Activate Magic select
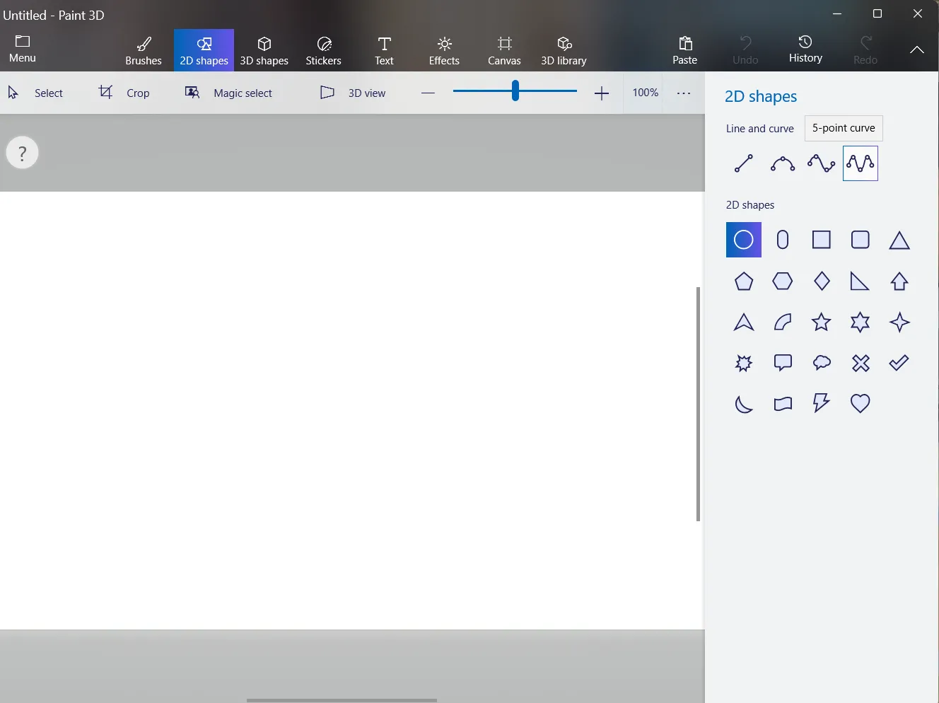 229,93
